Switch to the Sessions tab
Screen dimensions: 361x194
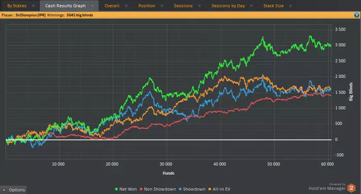click(x=183, y=6)
